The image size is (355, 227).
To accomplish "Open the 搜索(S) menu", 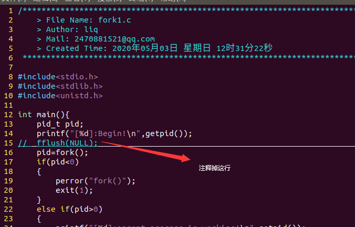I will tap(109, 1).
